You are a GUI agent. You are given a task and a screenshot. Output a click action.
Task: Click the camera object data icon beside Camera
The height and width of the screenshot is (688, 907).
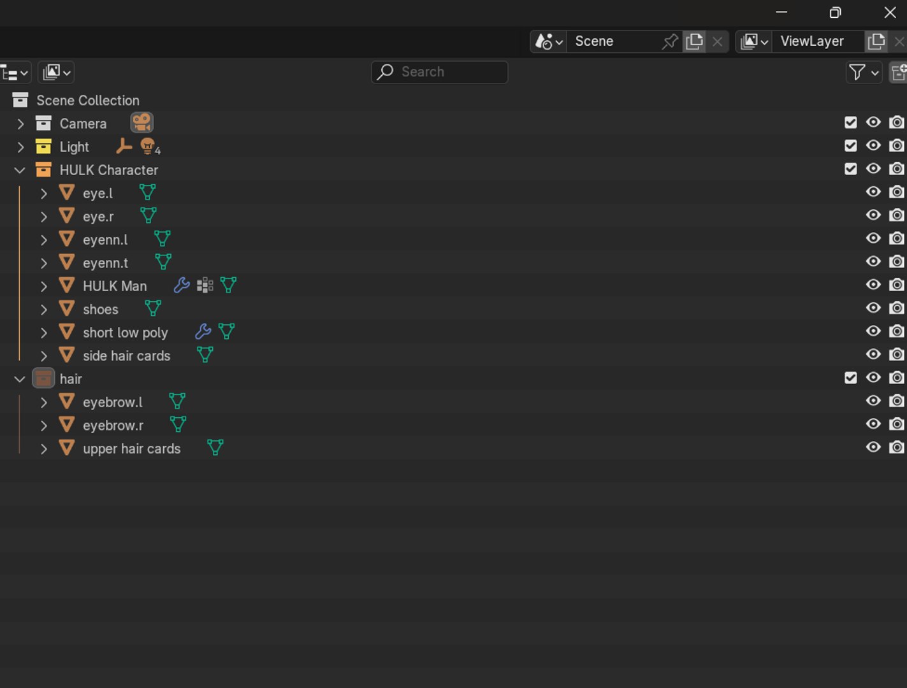click(x=141, y=122)
